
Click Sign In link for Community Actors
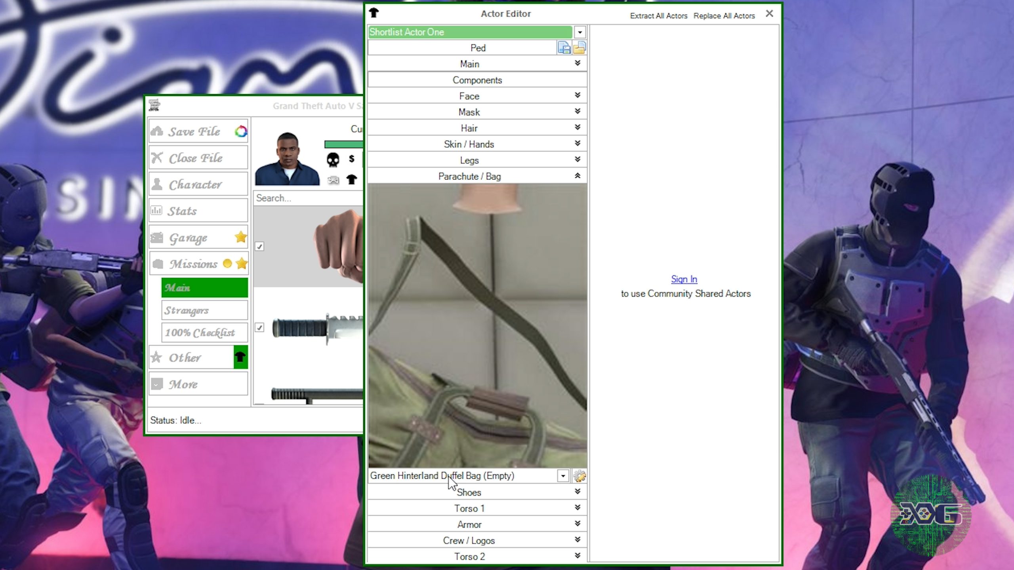[684, 278]
